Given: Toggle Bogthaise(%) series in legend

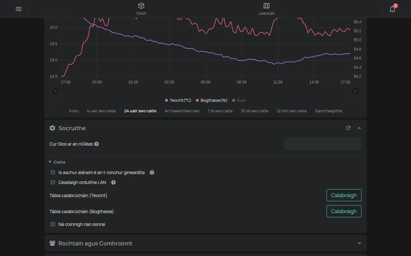Looking at the screenshot, I should (212, 100).
